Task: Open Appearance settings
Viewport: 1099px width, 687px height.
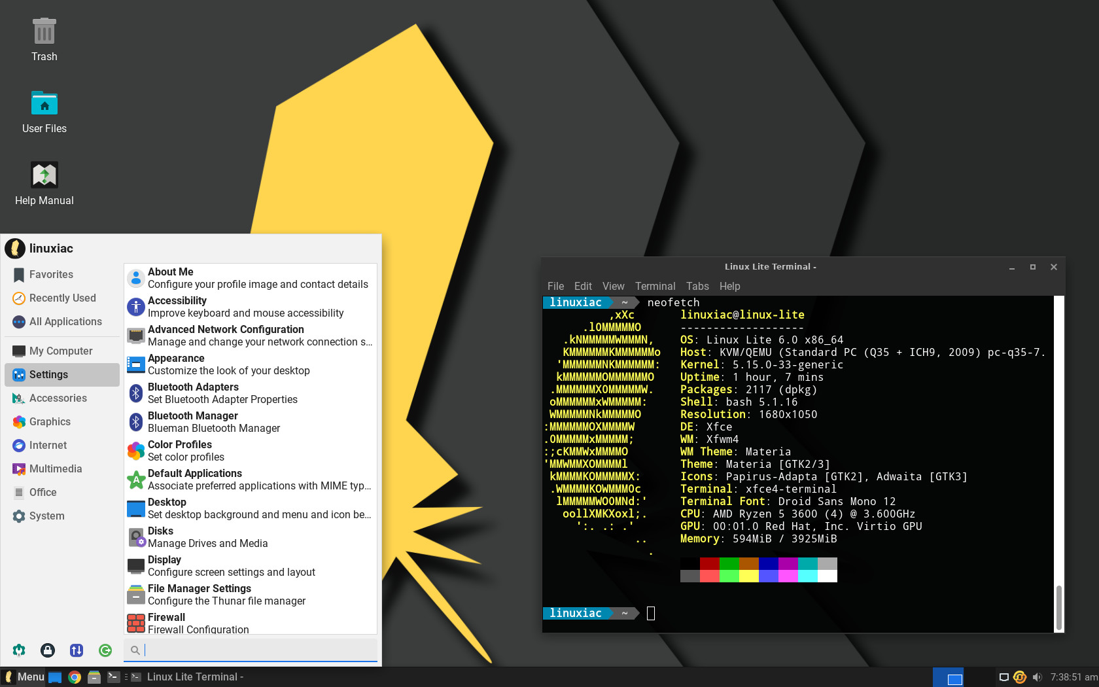Action: point(251,364)
